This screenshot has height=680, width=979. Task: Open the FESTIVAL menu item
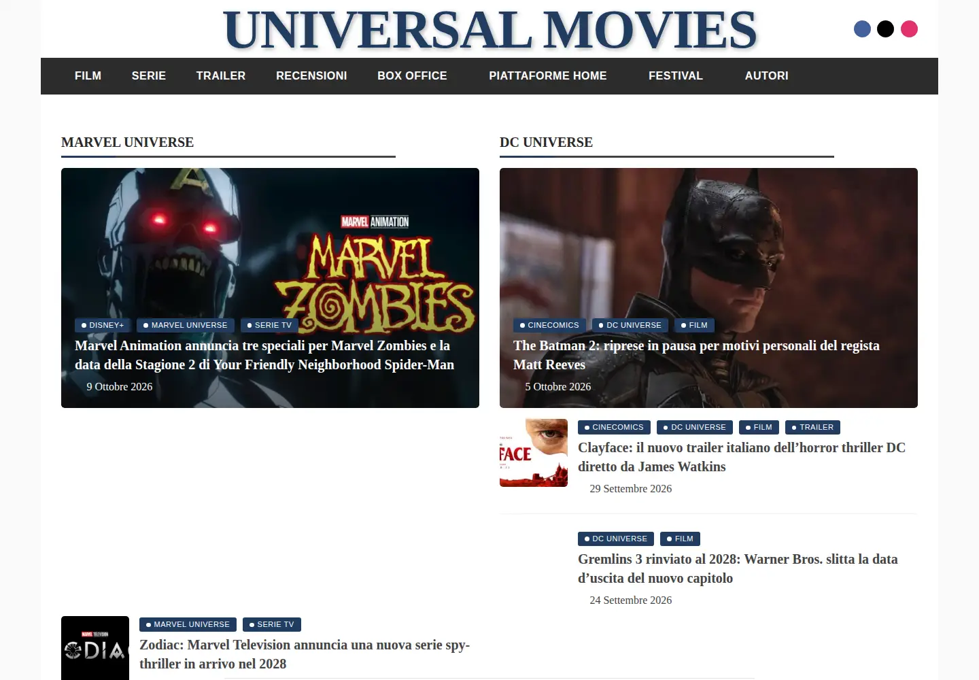click(676, 76)
